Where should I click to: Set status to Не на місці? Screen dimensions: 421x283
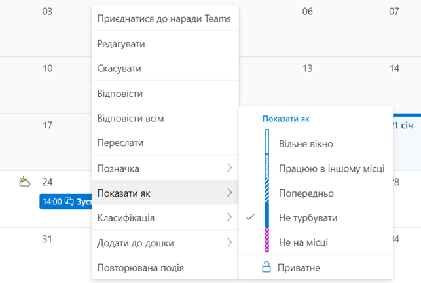tap(303, 242)
